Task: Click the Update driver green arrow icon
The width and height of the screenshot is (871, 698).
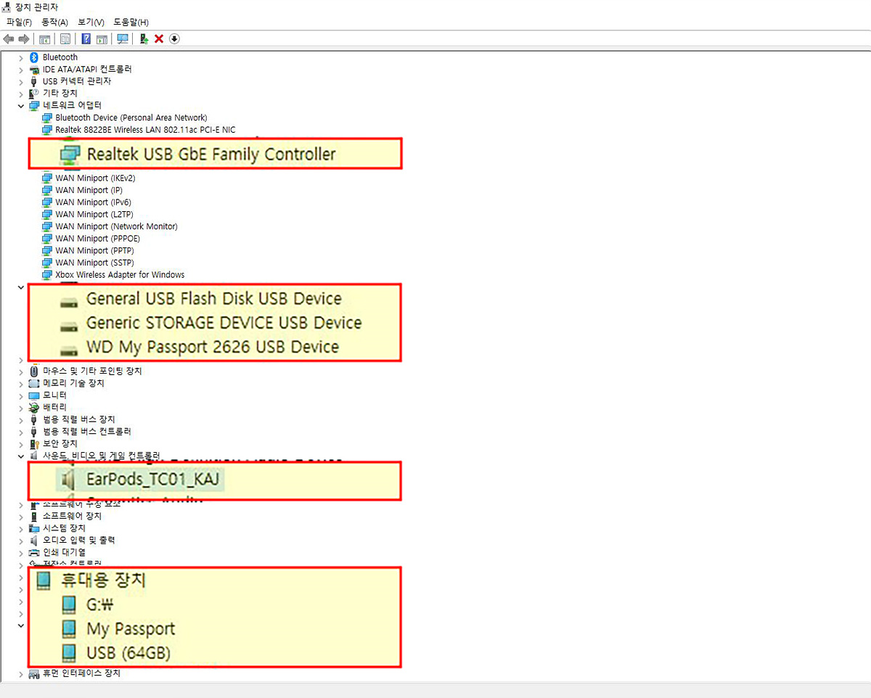Action: [x=144, y=38]
